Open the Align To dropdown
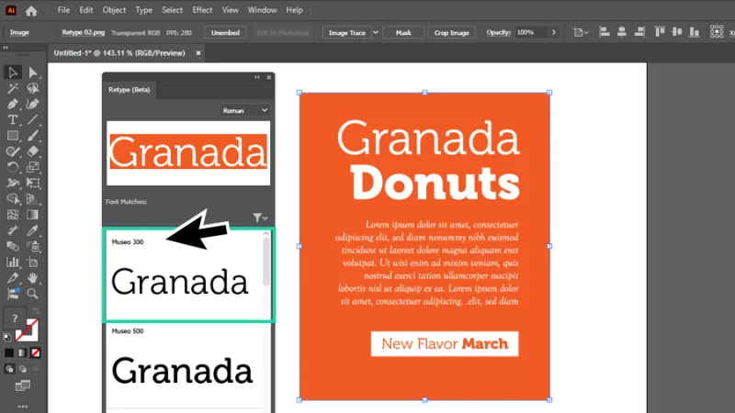The image size is (735, 413). (x=581, y=32)
